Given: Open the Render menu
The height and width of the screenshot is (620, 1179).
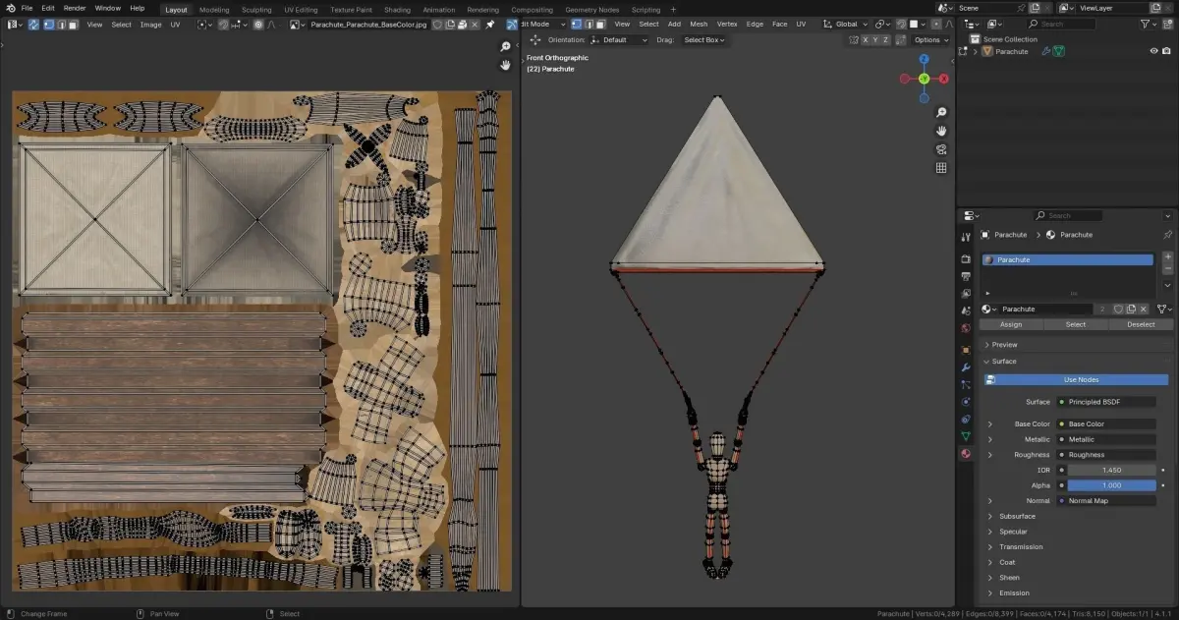Looking at the screenshot, I should pyautogui.click(x=75, y=8).
